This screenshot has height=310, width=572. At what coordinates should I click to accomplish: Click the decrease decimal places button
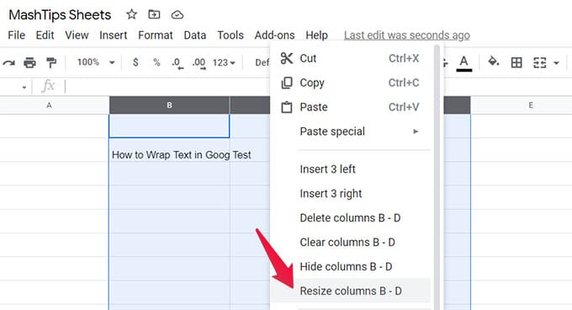(177, 63)
